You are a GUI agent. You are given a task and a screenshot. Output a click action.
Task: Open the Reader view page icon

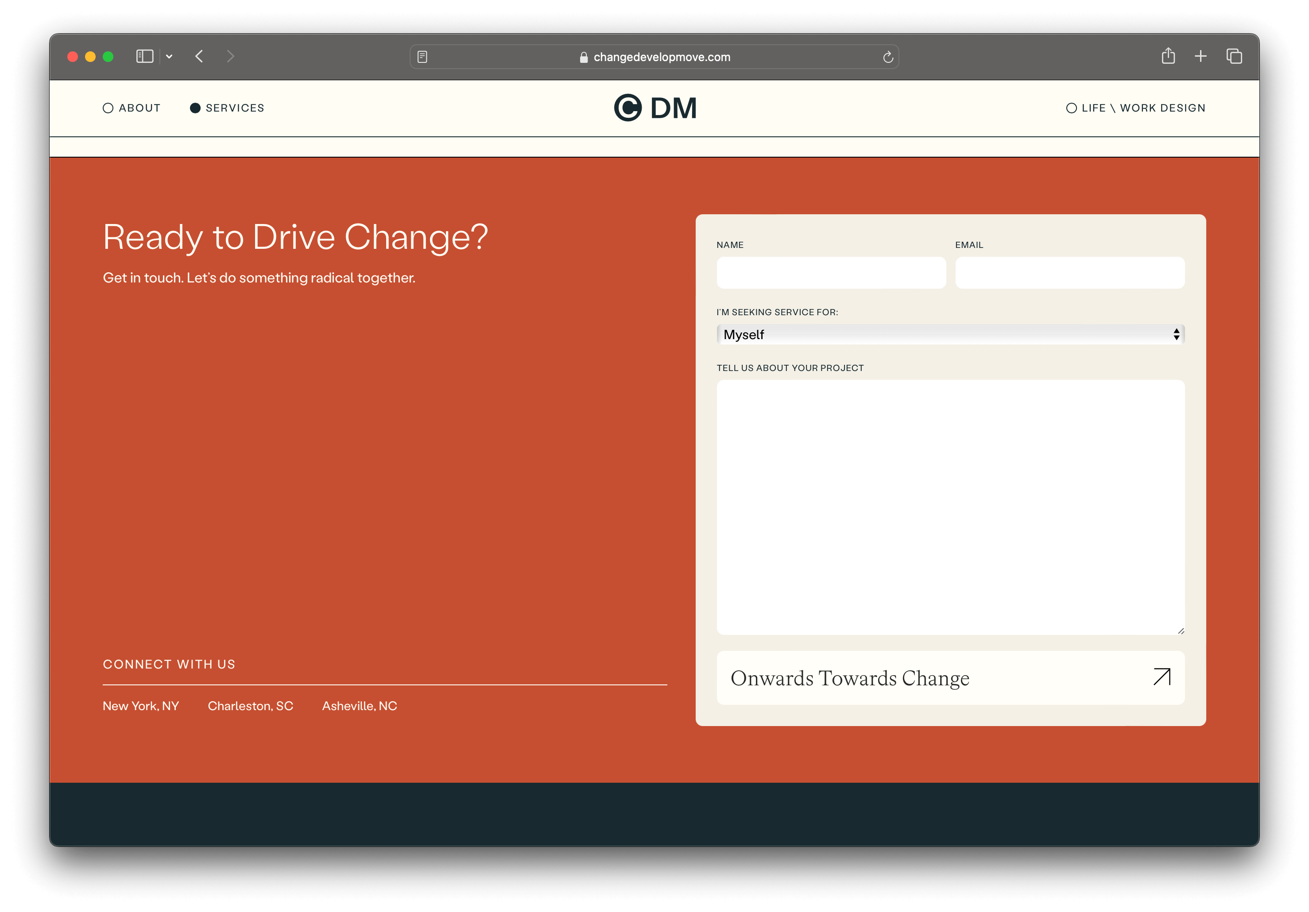tap(422, 57)
